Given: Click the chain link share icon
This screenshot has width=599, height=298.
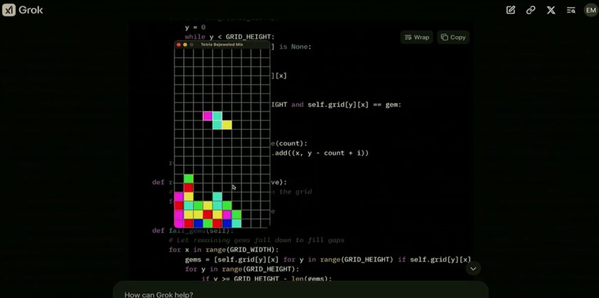Looking at the screenshot, I should click(x=531, y=10).
